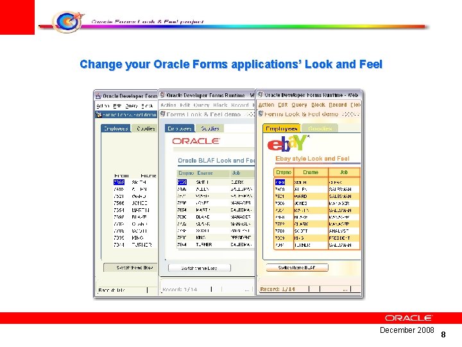Open the Edit menu in the left window
The height and width of the screenshot is (347, 462).
[117, 105]
